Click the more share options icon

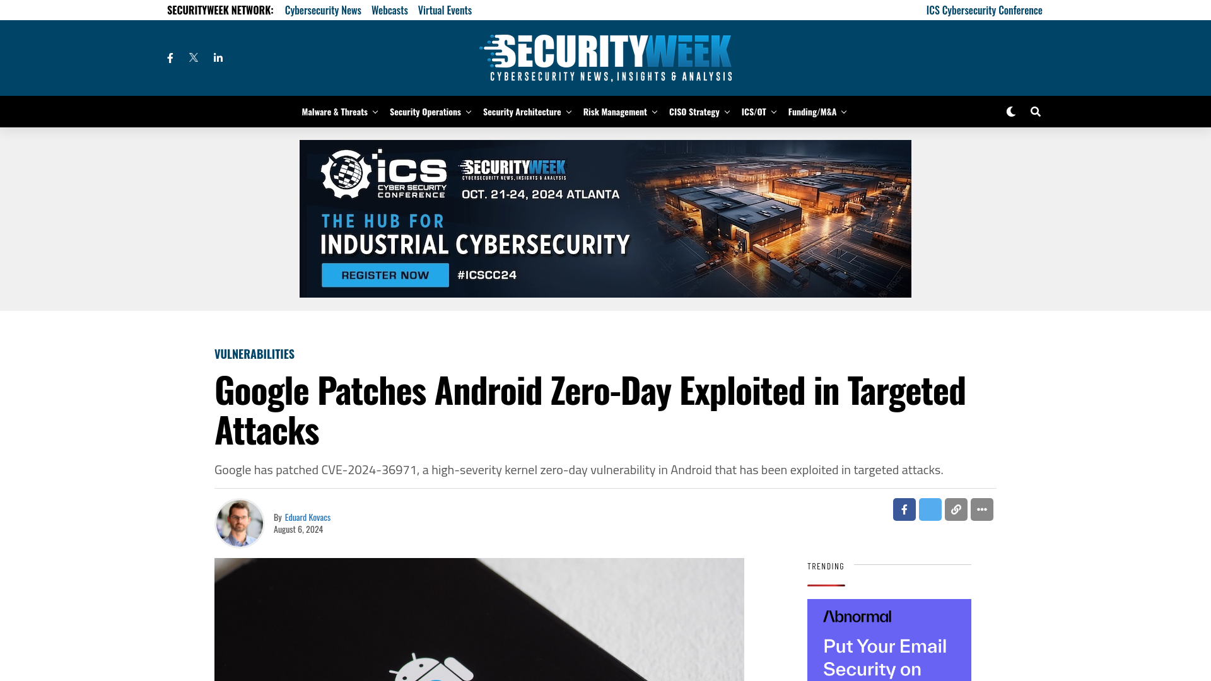(981, 509)
